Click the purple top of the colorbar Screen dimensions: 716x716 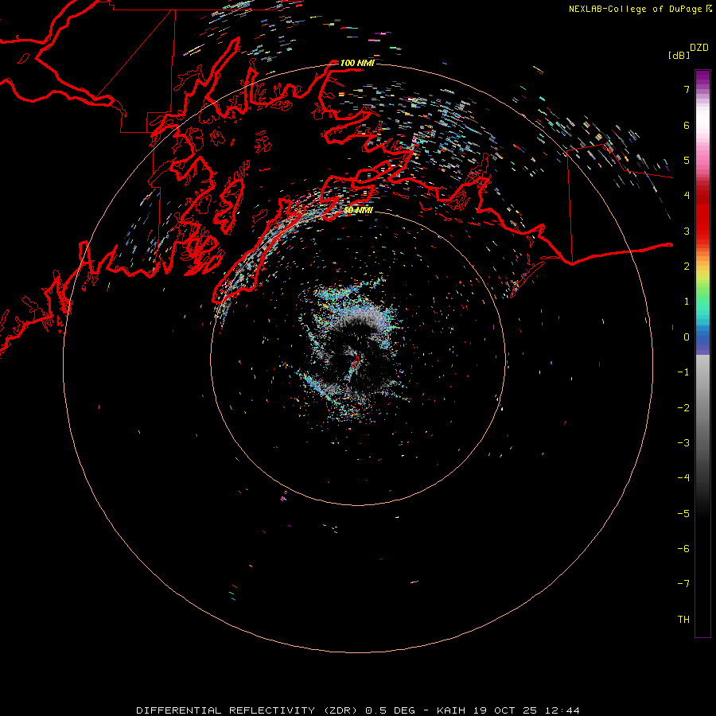pyautogui.click(x=702, y=78)
